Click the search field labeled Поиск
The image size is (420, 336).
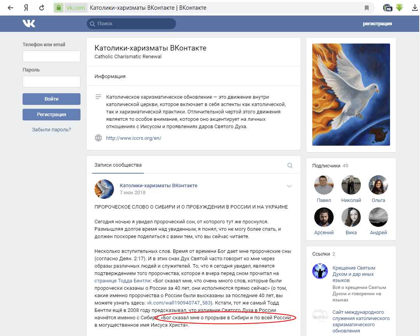(131, 24)
